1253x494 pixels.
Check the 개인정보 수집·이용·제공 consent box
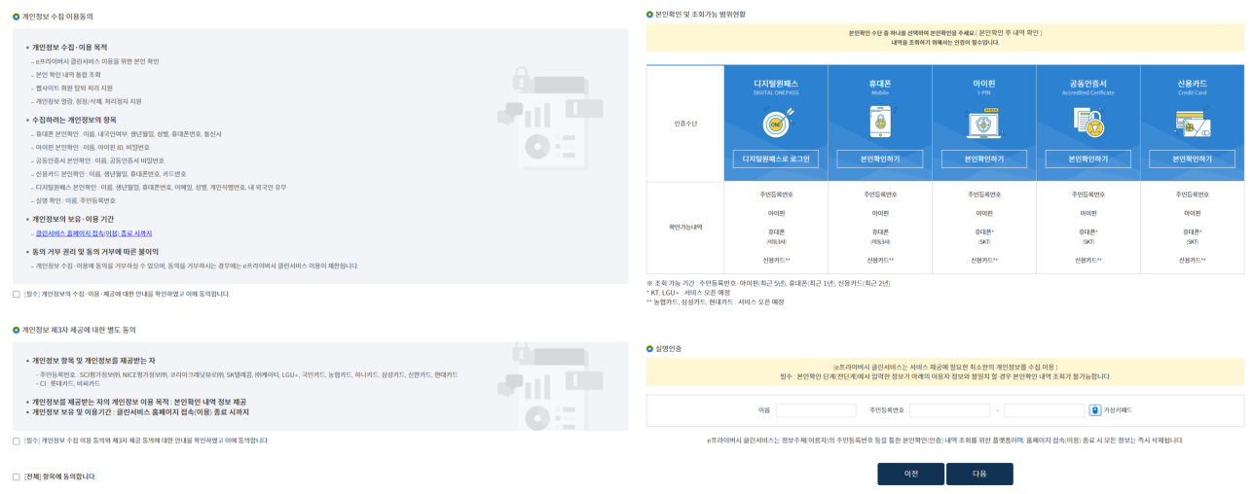point(16,294)
